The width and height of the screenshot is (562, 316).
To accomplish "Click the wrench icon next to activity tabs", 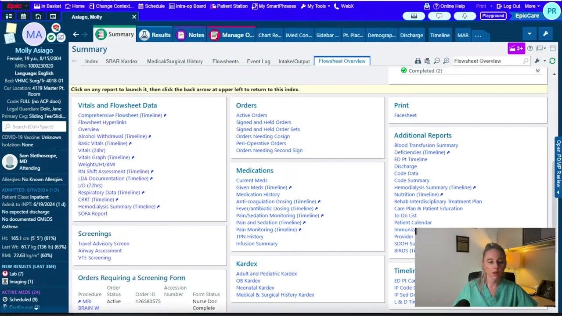I will pos(545,34).
